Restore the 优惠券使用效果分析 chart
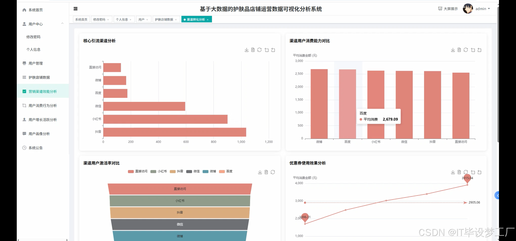This screenshot has width=516, height=241. [466, 172]
